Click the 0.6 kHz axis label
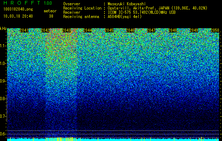 click(x=3, y=134)
